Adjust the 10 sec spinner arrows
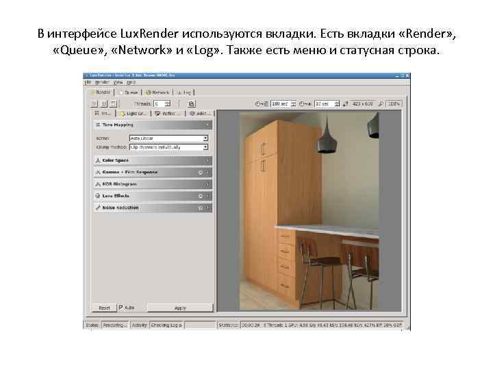493x370 pixels. [x=337, y=103]
